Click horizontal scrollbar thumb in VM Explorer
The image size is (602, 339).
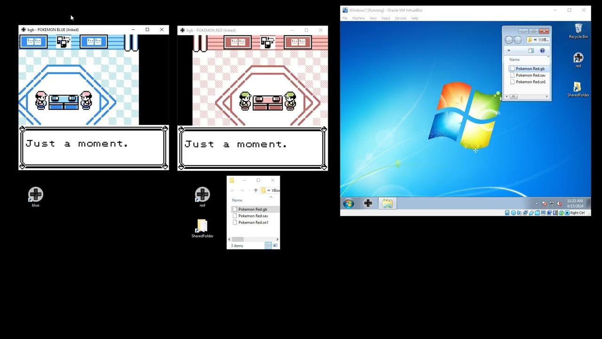pos(514,97)
